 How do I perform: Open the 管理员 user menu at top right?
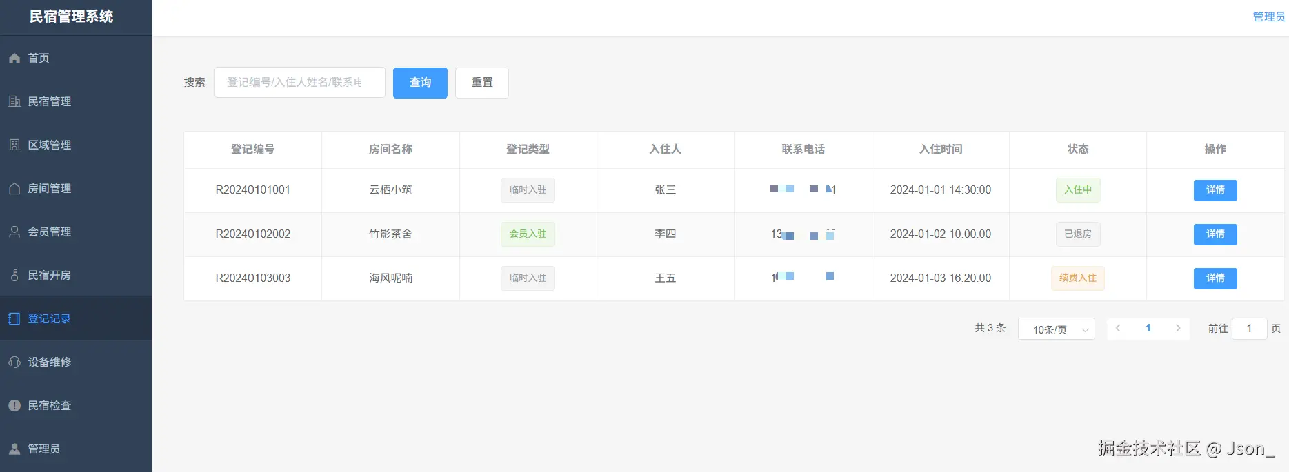tap(1268, 17)
